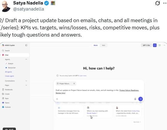Collapse the Agents section chevron
The height and width of the screenshot is (130, 167).
26,59
